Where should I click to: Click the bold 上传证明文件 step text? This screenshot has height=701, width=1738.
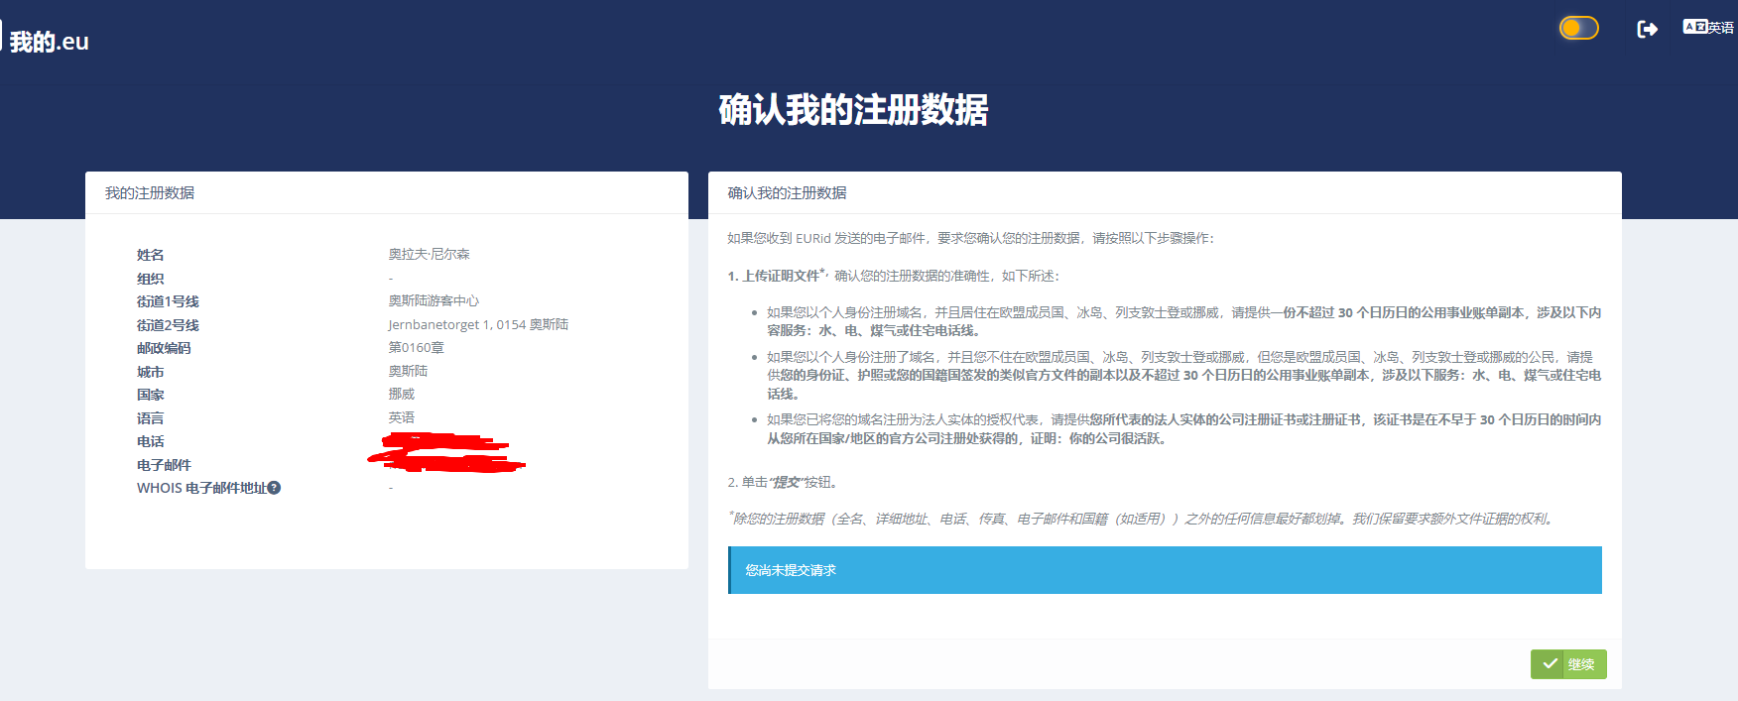tap(781, 276)
